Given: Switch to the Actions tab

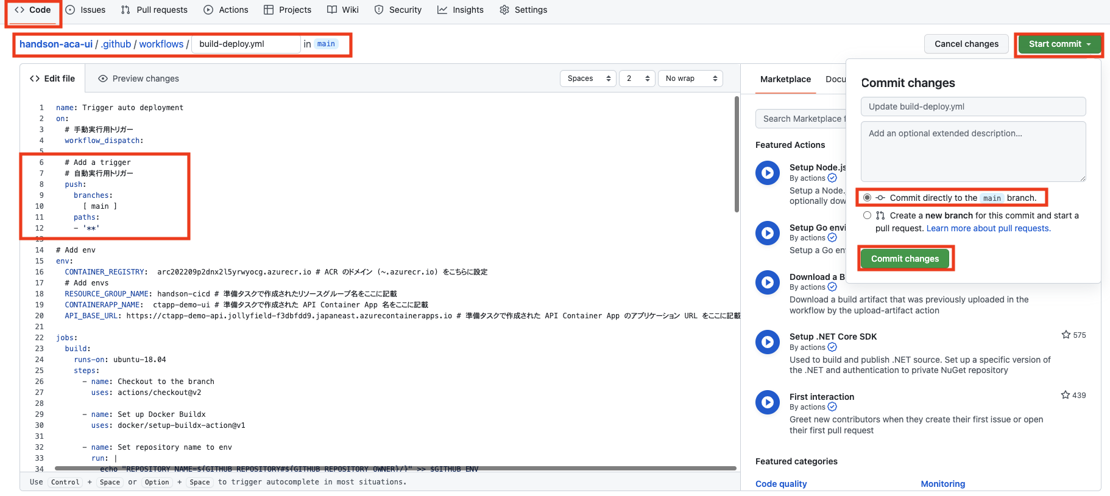Looking at the screenshot, I should tap(226, 10).
